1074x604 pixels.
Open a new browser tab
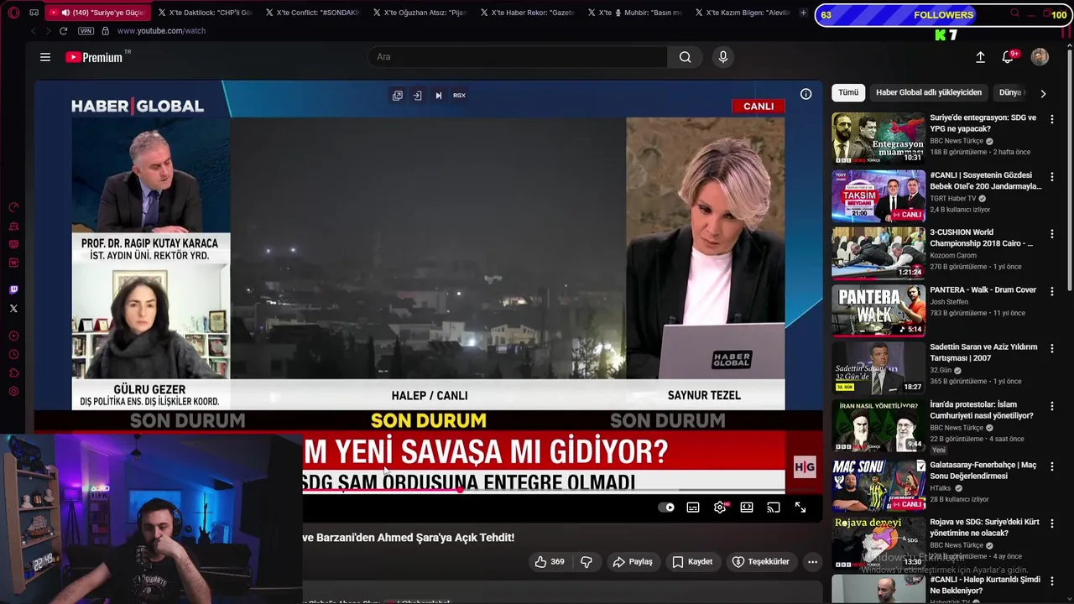(803, 13)
